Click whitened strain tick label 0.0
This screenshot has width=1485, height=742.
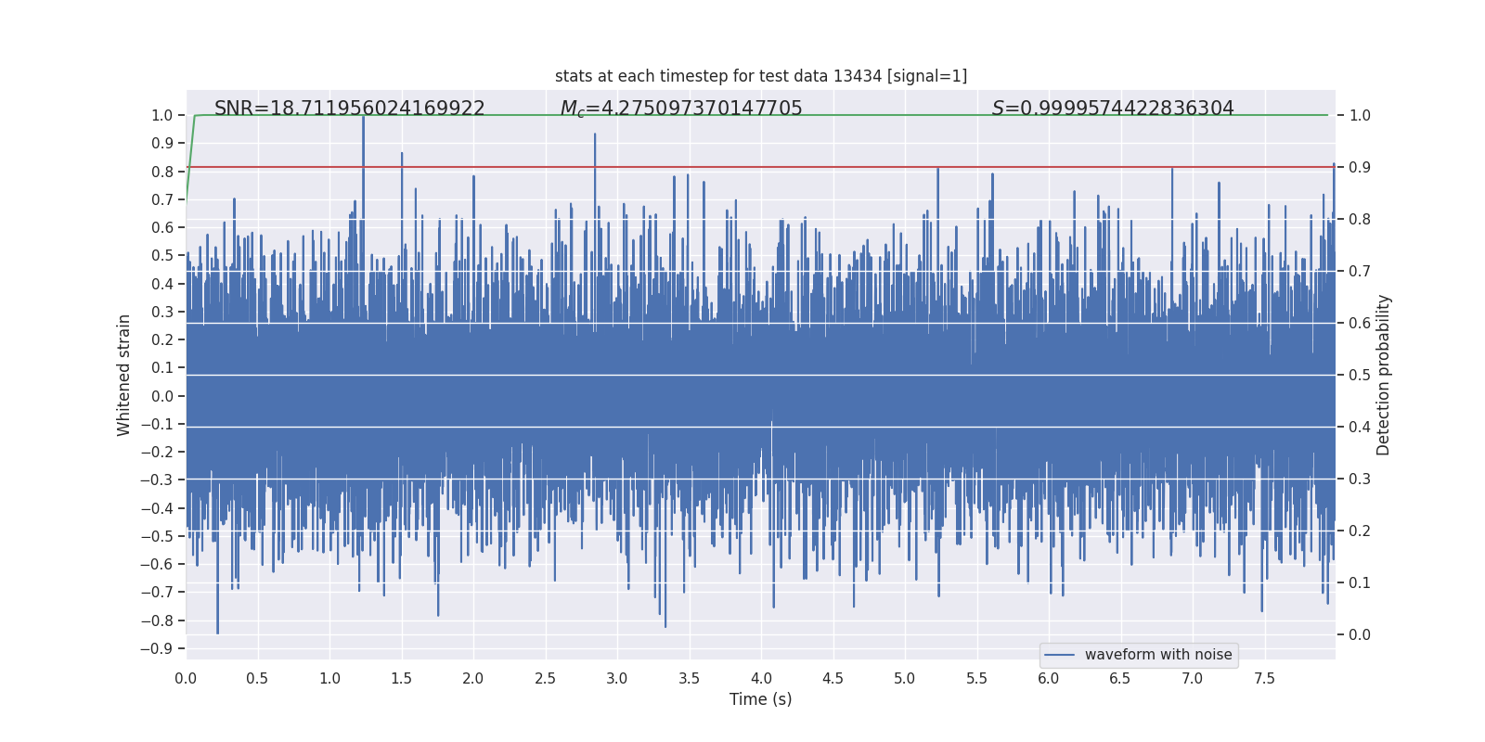162,397
